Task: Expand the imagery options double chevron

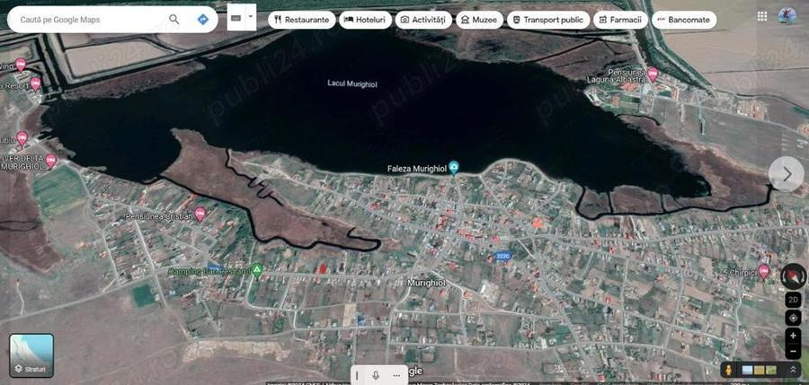Action: pos(793,370)
